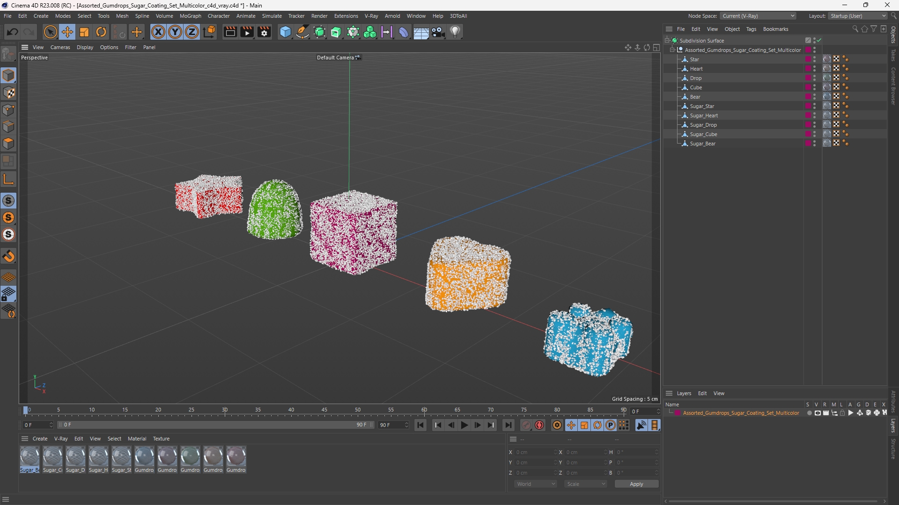Open the Node Space dropdown
Screen dimensions: 899x505
point(758,16)
